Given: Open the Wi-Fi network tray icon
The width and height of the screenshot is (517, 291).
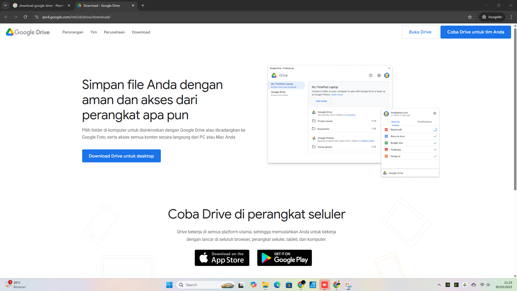Looking at the screenshot, I should coord(482,285).
